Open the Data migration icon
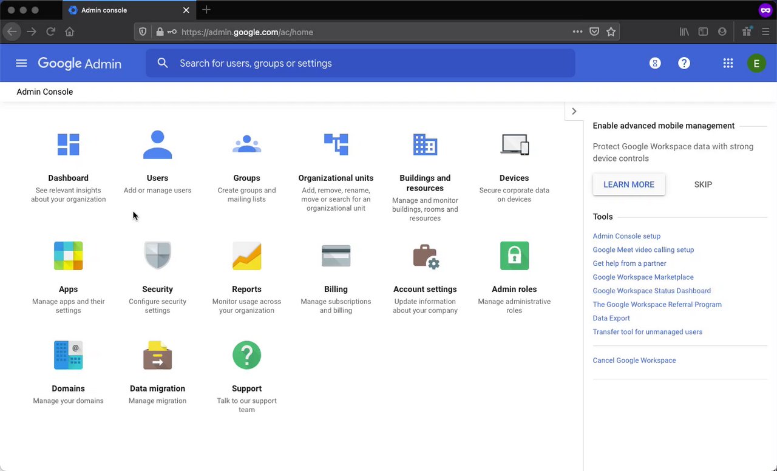The image size is (777, 471). coord(157,355)
